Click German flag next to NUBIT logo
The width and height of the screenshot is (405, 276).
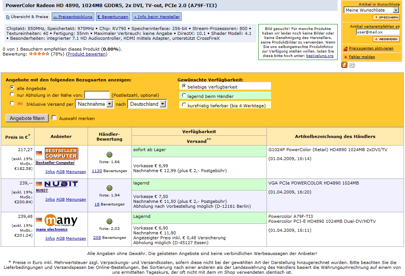coord(39,184)
